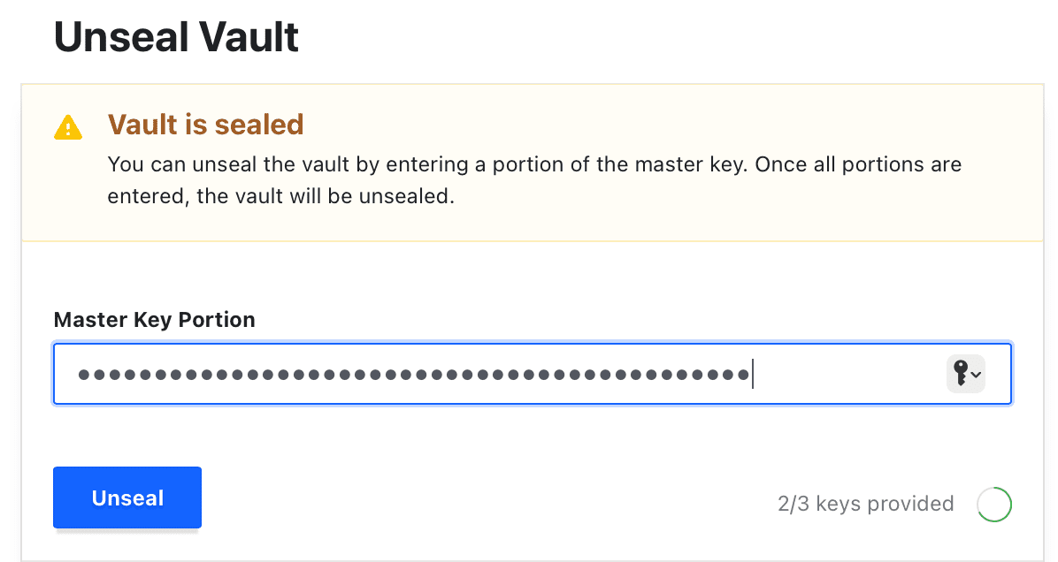Select the key symbol inside the input field
This screenshot has height=562, width=1058.
click(962, 374)
